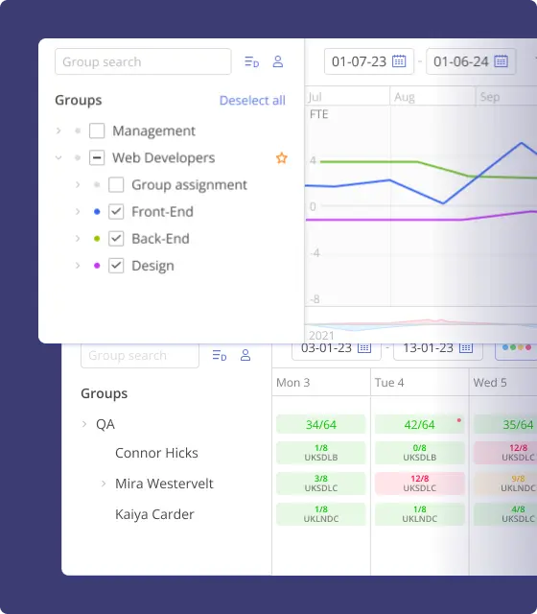Open calendar picker for end date 01-06-24

501,61
